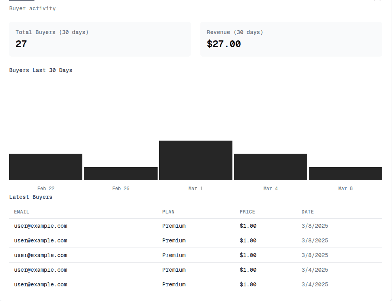This screenshot has width=392, height=301.
Task: Select the Buyer activity tab
Action: tap(32, 8)
